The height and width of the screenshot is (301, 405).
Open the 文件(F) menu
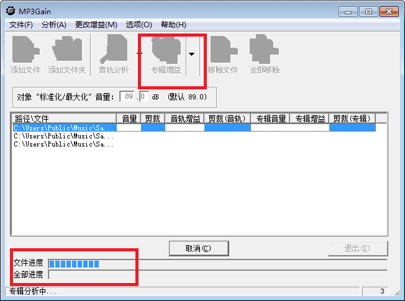point(21,25)
